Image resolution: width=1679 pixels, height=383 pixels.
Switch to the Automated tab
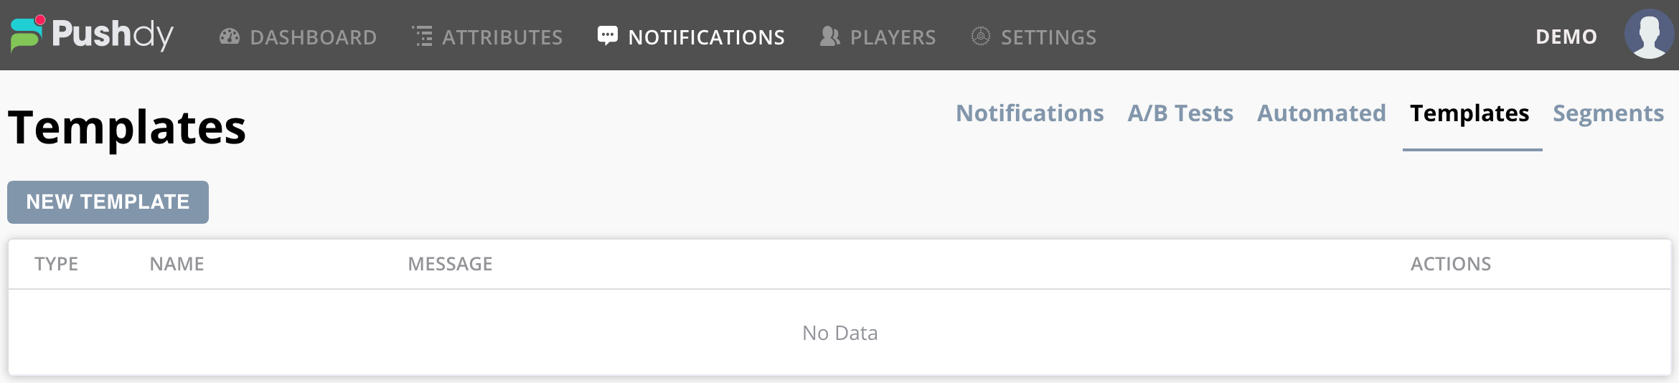coord(1321,113)
